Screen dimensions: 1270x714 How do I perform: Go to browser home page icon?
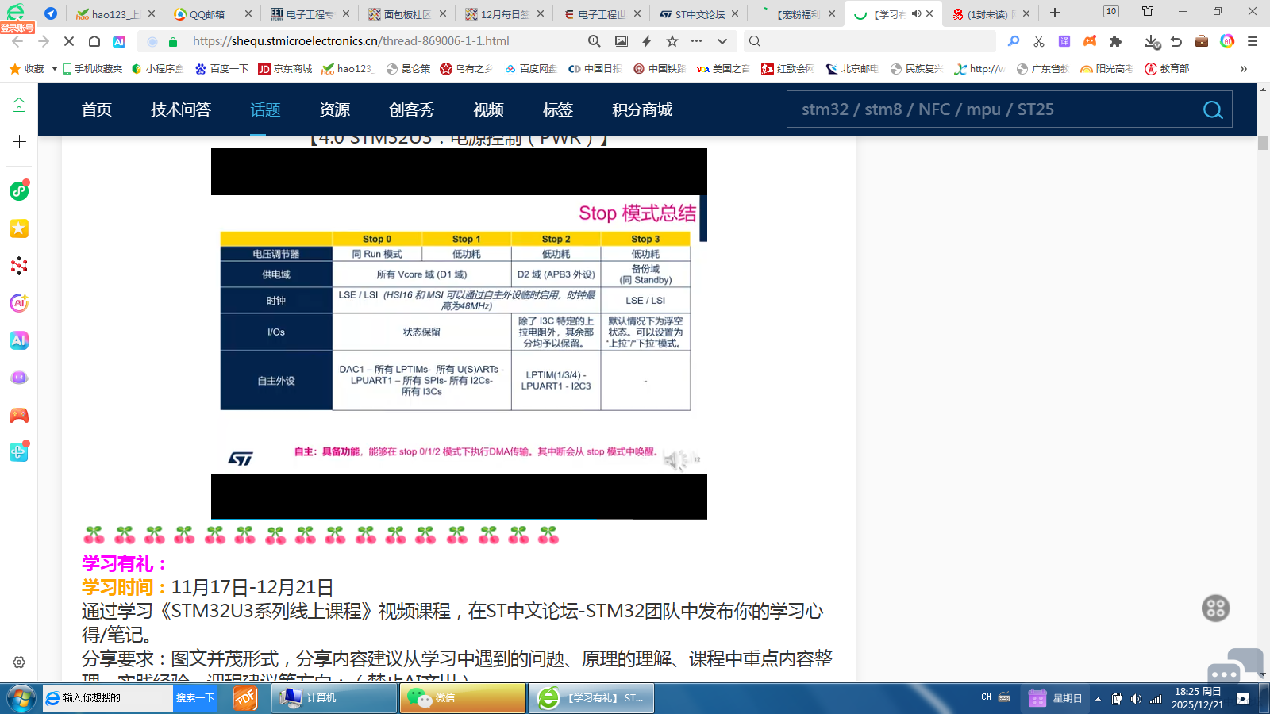(x=94, y=41)
